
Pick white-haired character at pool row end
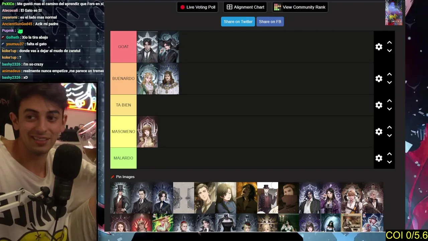(x=372, y=198)
